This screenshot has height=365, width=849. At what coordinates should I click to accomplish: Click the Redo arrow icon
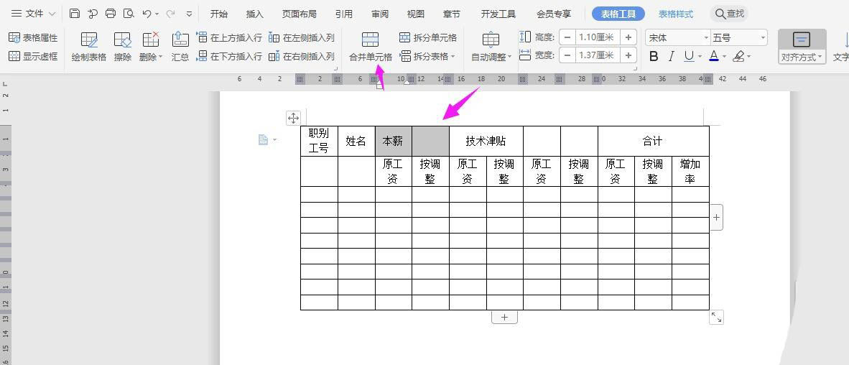click(170, 14)
